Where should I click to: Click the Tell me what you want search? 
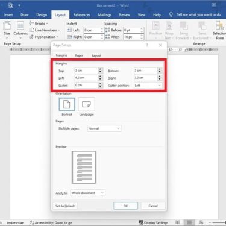click(199, 14)
